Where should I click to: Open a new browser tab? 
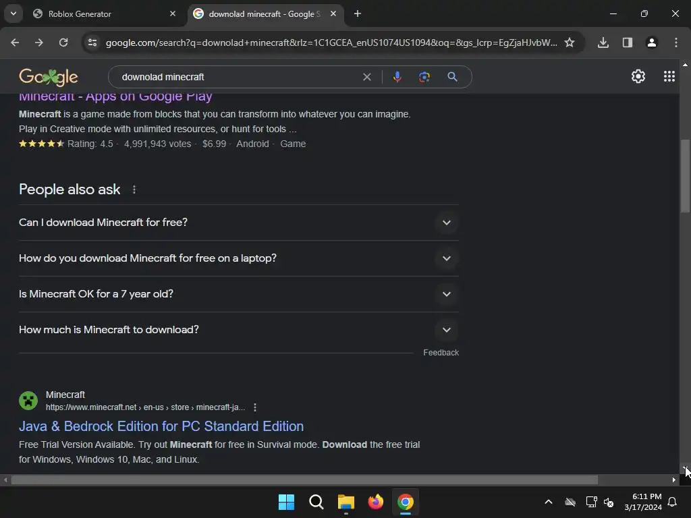click(358, 13)
